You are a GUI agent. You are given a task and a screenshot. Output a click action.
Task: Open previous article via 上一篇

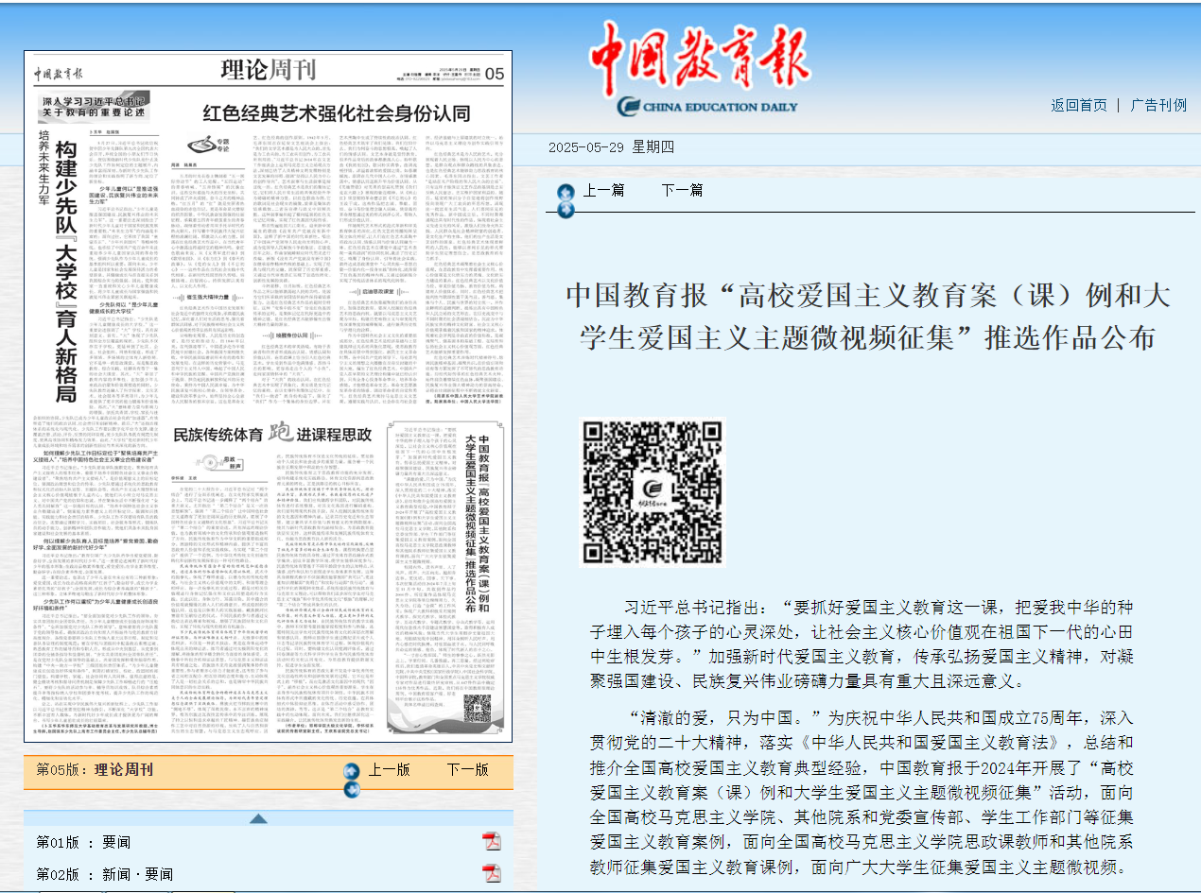pos(603,190)
